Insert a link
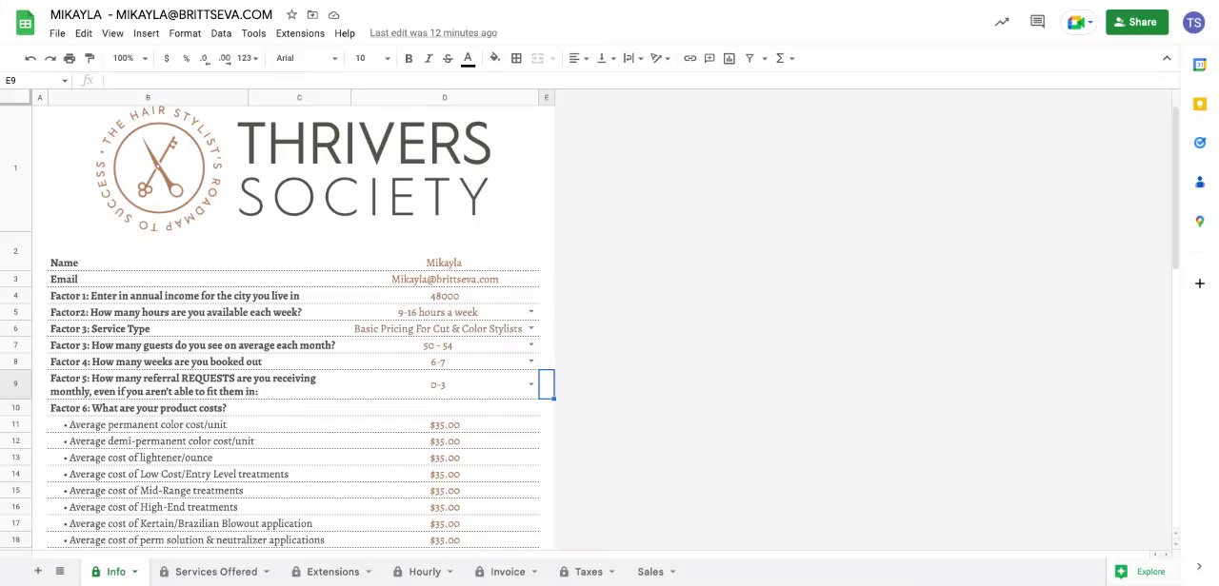The width and height of the screenshot is (1219, 586). click(690, 58)
